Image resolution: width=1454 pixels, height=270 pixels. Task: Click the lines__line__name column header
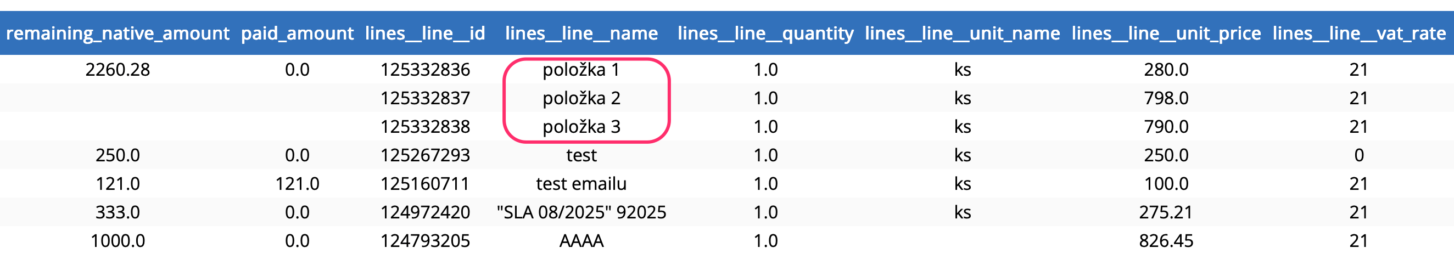[x=581, y=33]
